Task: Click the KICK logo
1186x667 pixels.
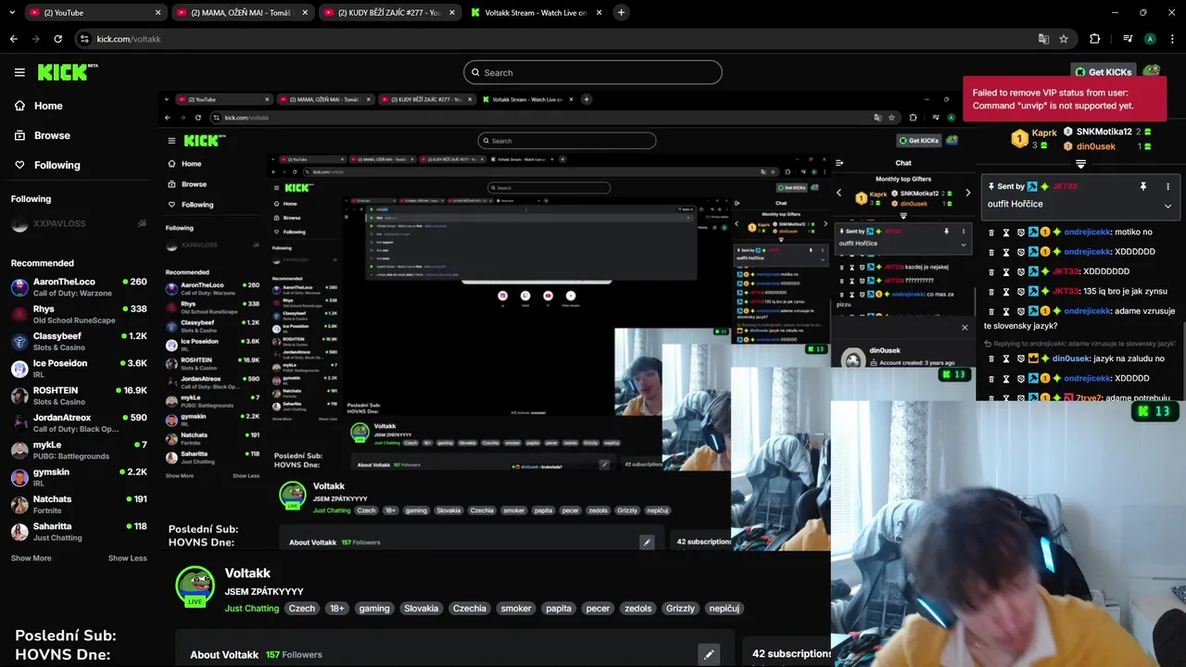Action: [x=68, y=72]
